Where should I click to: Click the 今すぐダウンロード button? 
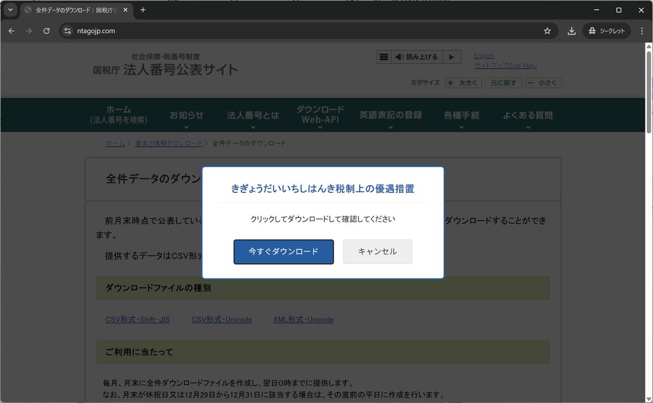click(284, 252)
